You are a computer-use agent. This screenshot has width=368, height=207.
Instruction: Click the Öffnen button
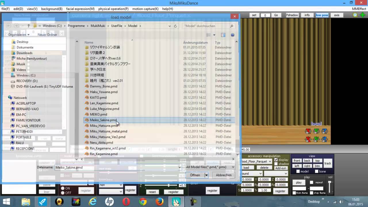(x=195, y=175)
